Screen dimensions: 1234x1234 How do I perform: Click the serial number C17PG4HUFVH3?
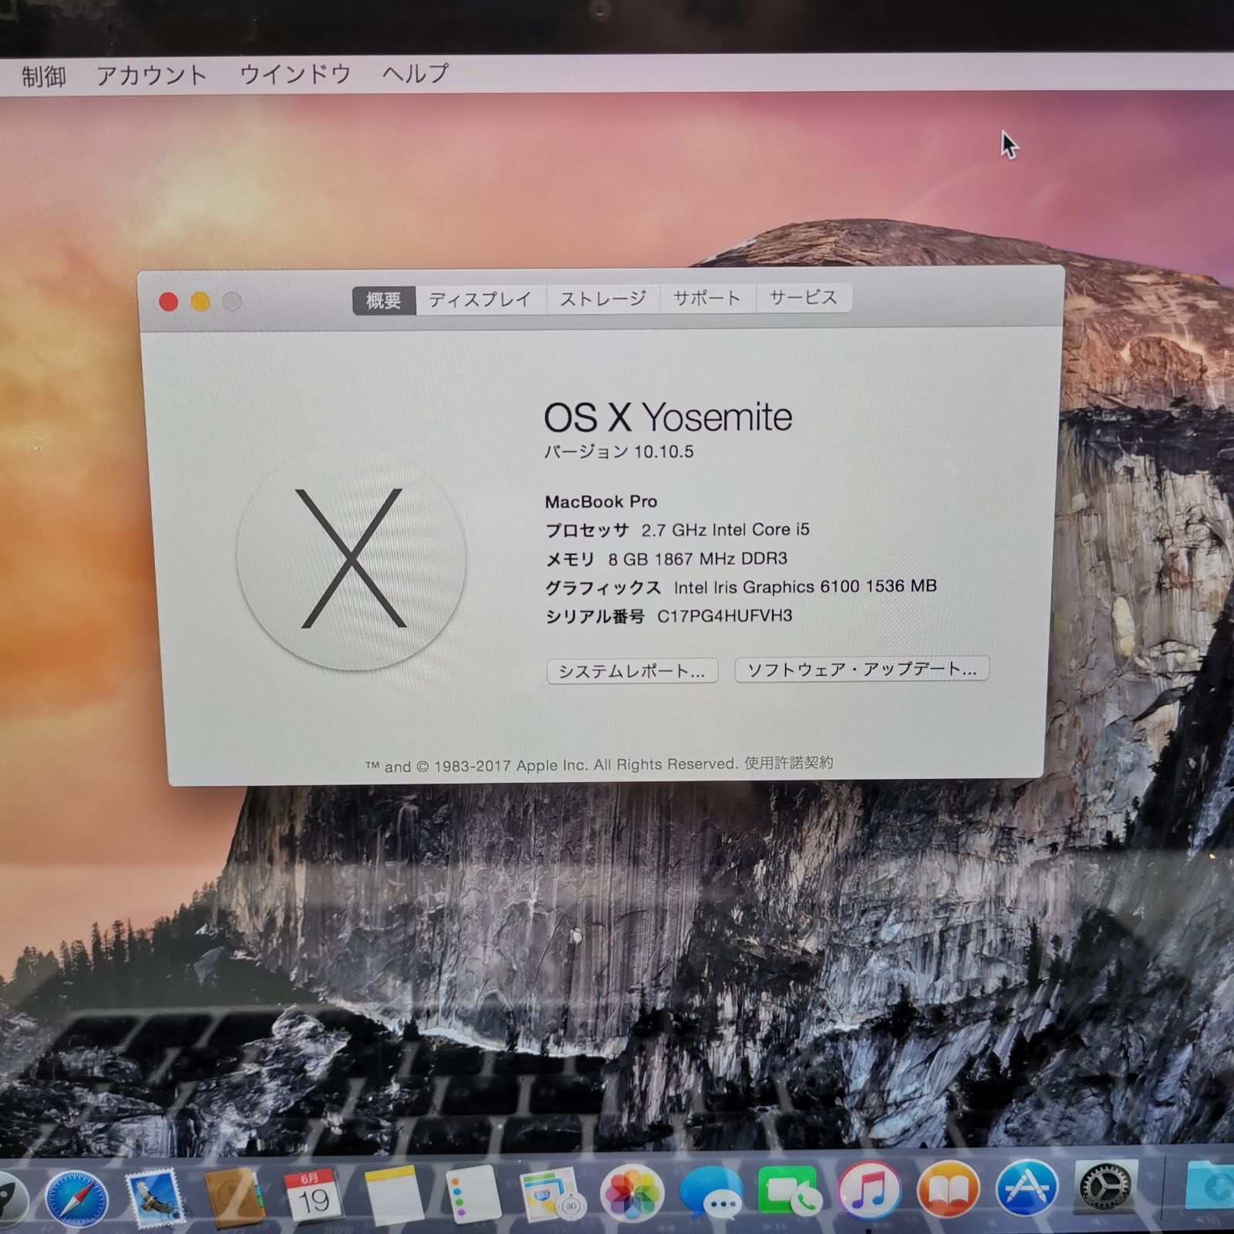click(725, 615)
